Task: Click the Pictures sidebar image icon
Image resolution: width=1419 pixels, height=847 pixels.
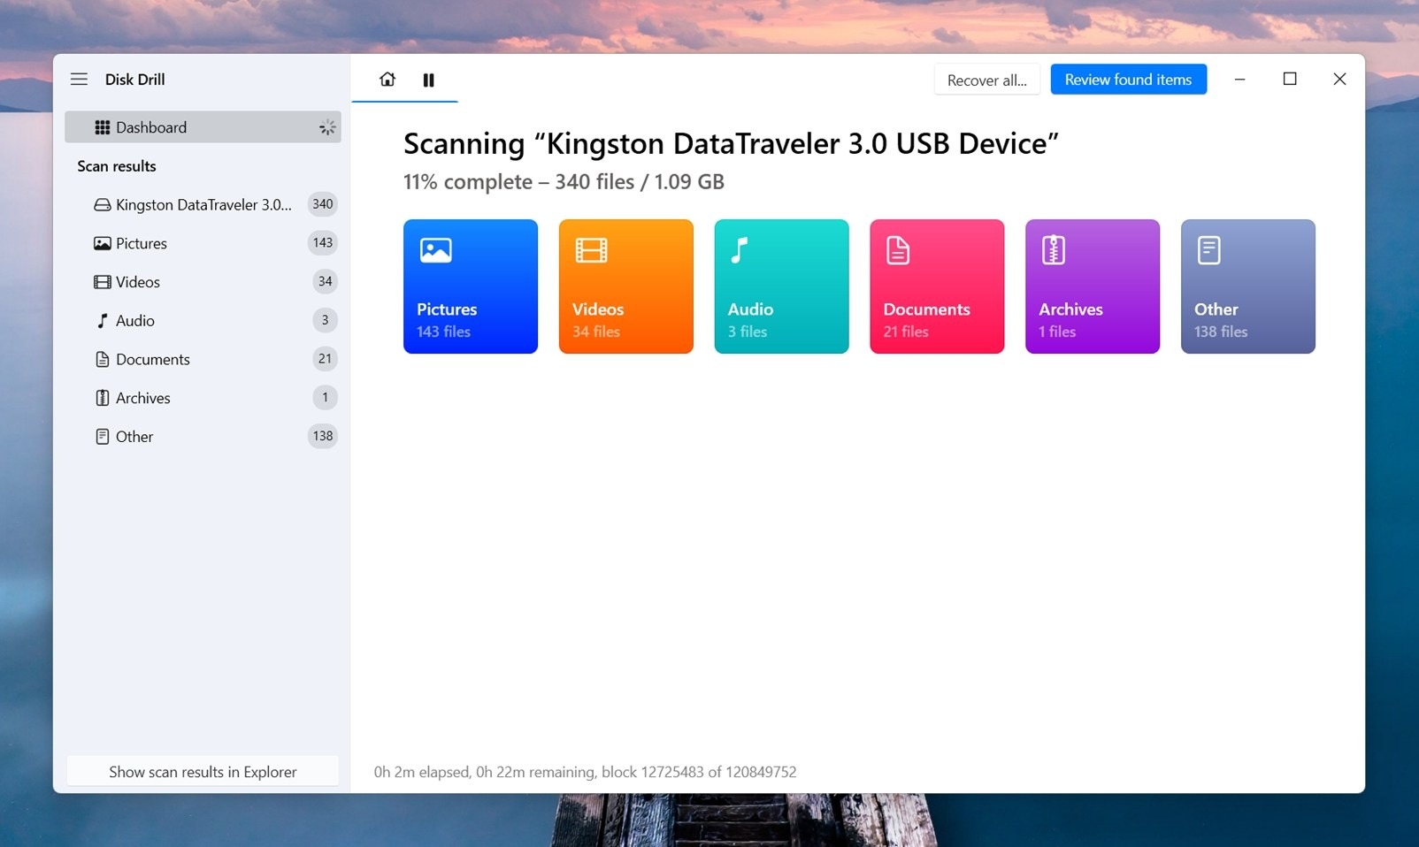Action: coord(103,243)
